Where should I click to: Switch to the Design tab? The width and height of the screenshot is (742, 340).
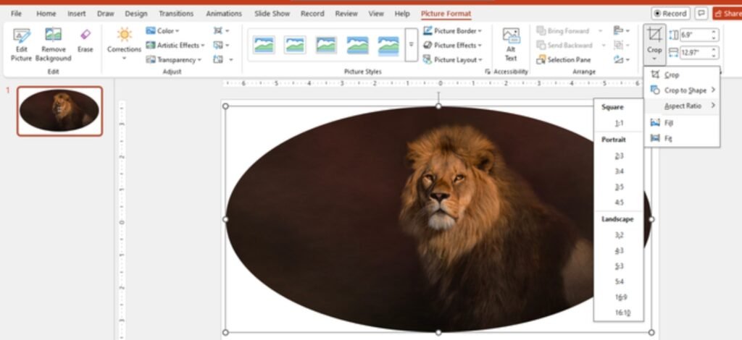point(136,14)
